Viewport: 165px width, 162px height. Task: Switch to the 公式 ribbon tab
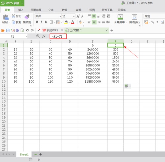(x=51, y=10)
